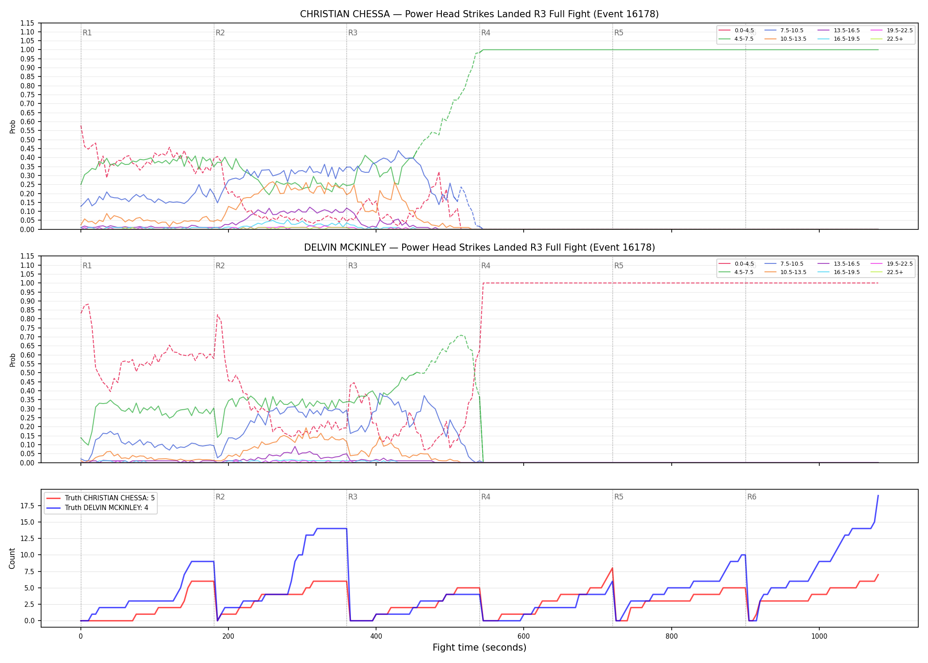Select the 0.0-4.5 legend entry in Chessa chart
The height and width of the screenshot is (663, 928).
click(x=736, y=30)
